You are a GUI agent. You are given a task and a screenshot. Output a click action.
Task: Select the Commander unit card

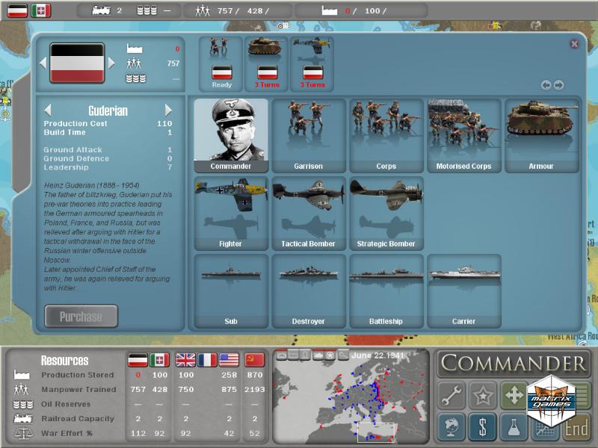[x=231, y=136]
